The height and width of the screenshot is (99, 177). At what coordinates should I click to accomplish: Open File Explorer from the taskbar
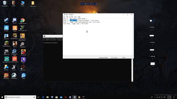[48, 97]
